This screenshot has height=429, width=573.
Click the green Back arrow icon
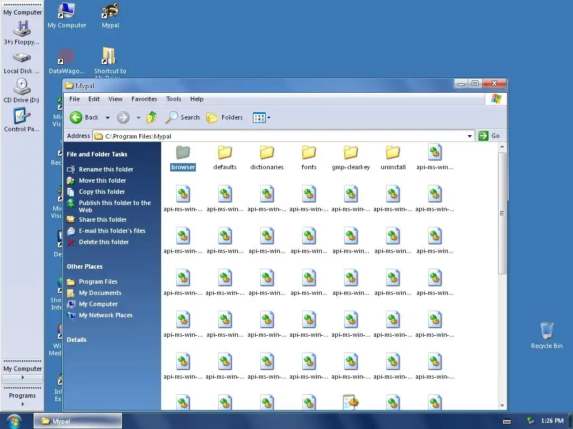point(76,117)
